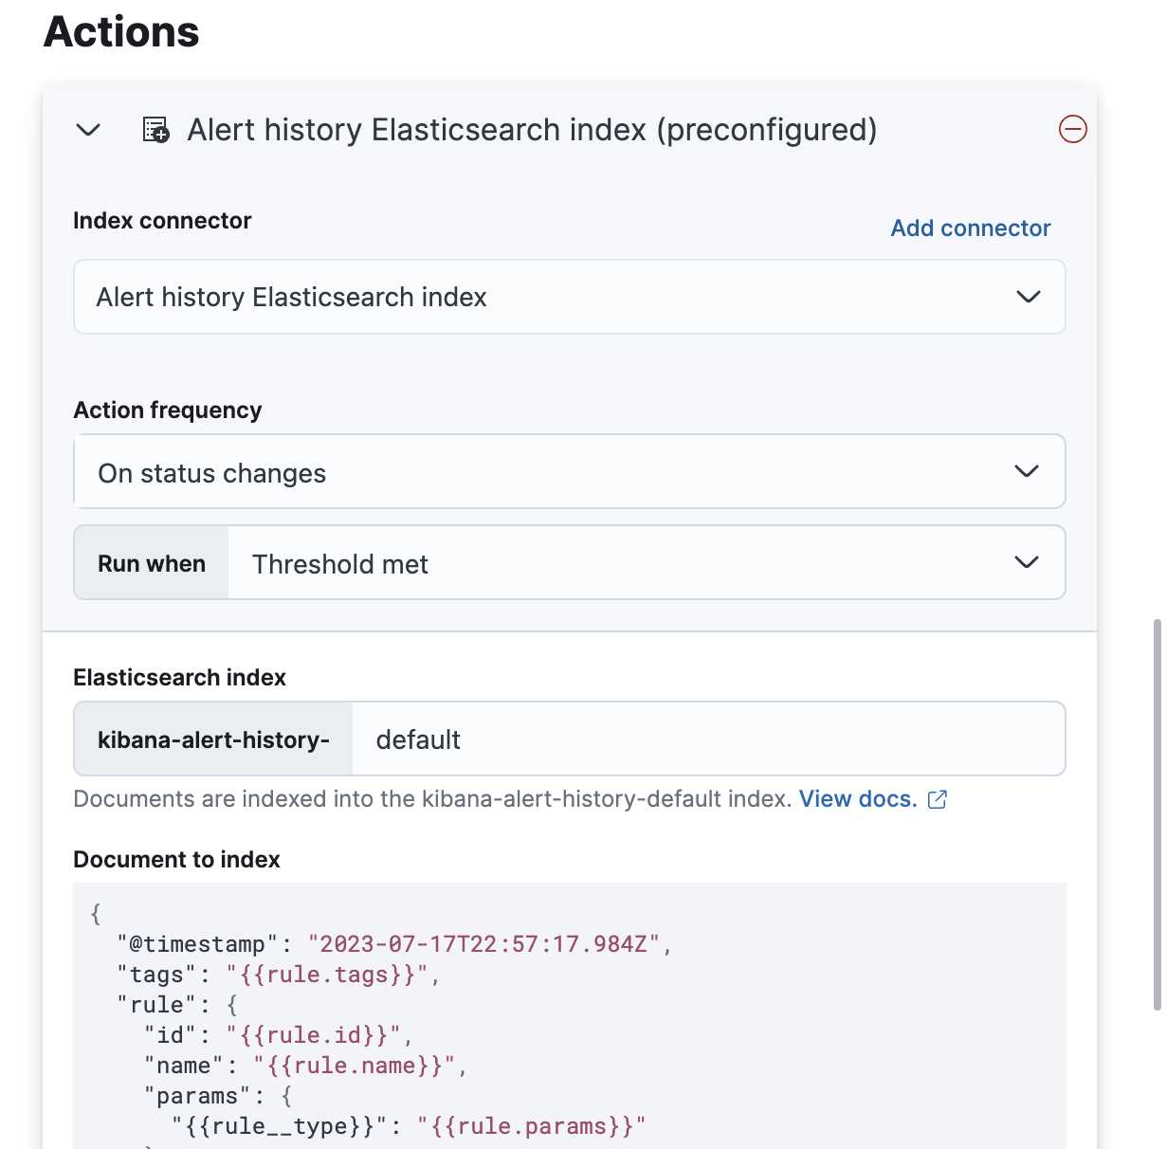Click the rule.params template value
Screen dimensions: 1167x1149
click(x=532, y=1126)
